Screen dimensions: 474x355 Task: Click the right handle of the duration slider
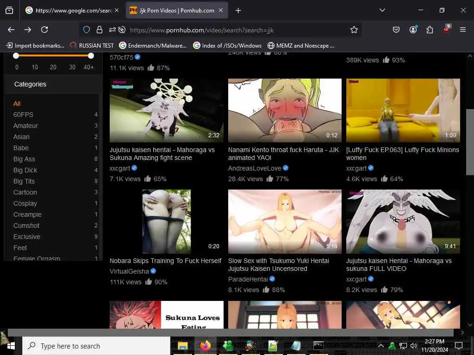coord(91,55)
